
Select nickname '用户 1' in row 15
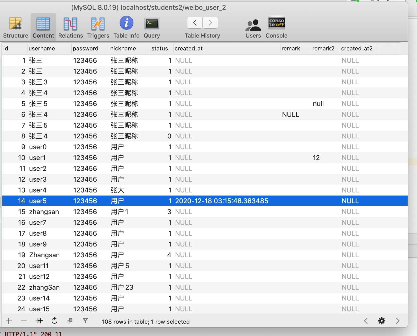tap(120, 212)
